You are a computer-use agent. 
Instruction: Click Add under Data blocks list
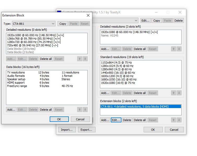pyautogui.click(x=11, y=110)
